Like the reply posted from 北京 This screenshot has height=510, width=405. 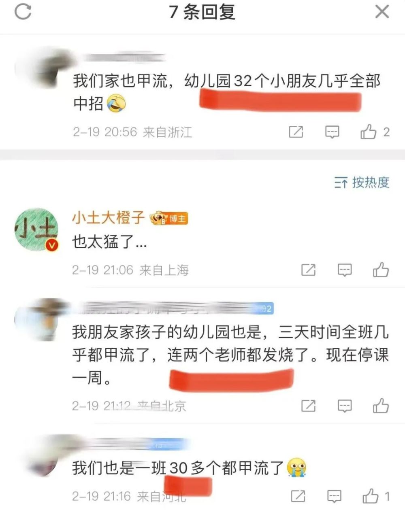(381, 406)
